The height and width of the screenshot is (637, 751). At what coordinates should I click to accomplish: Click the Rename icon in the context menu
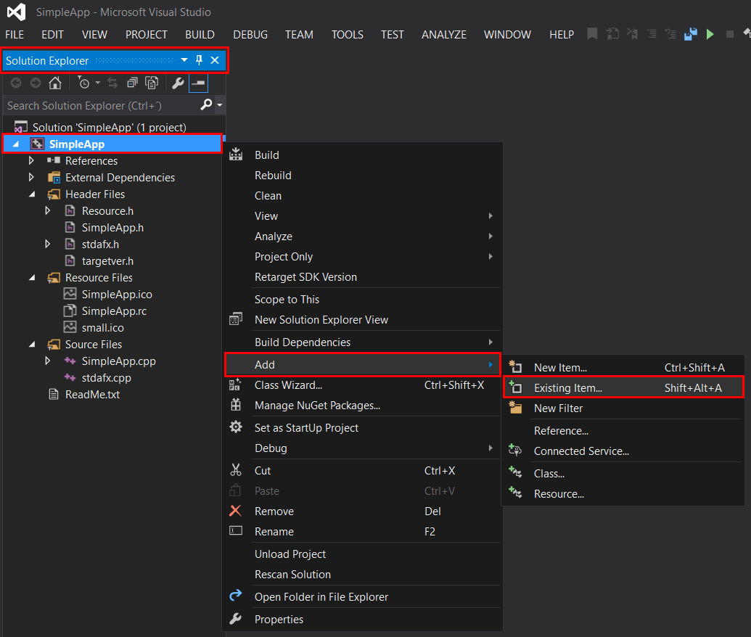(x=236, y=530)
